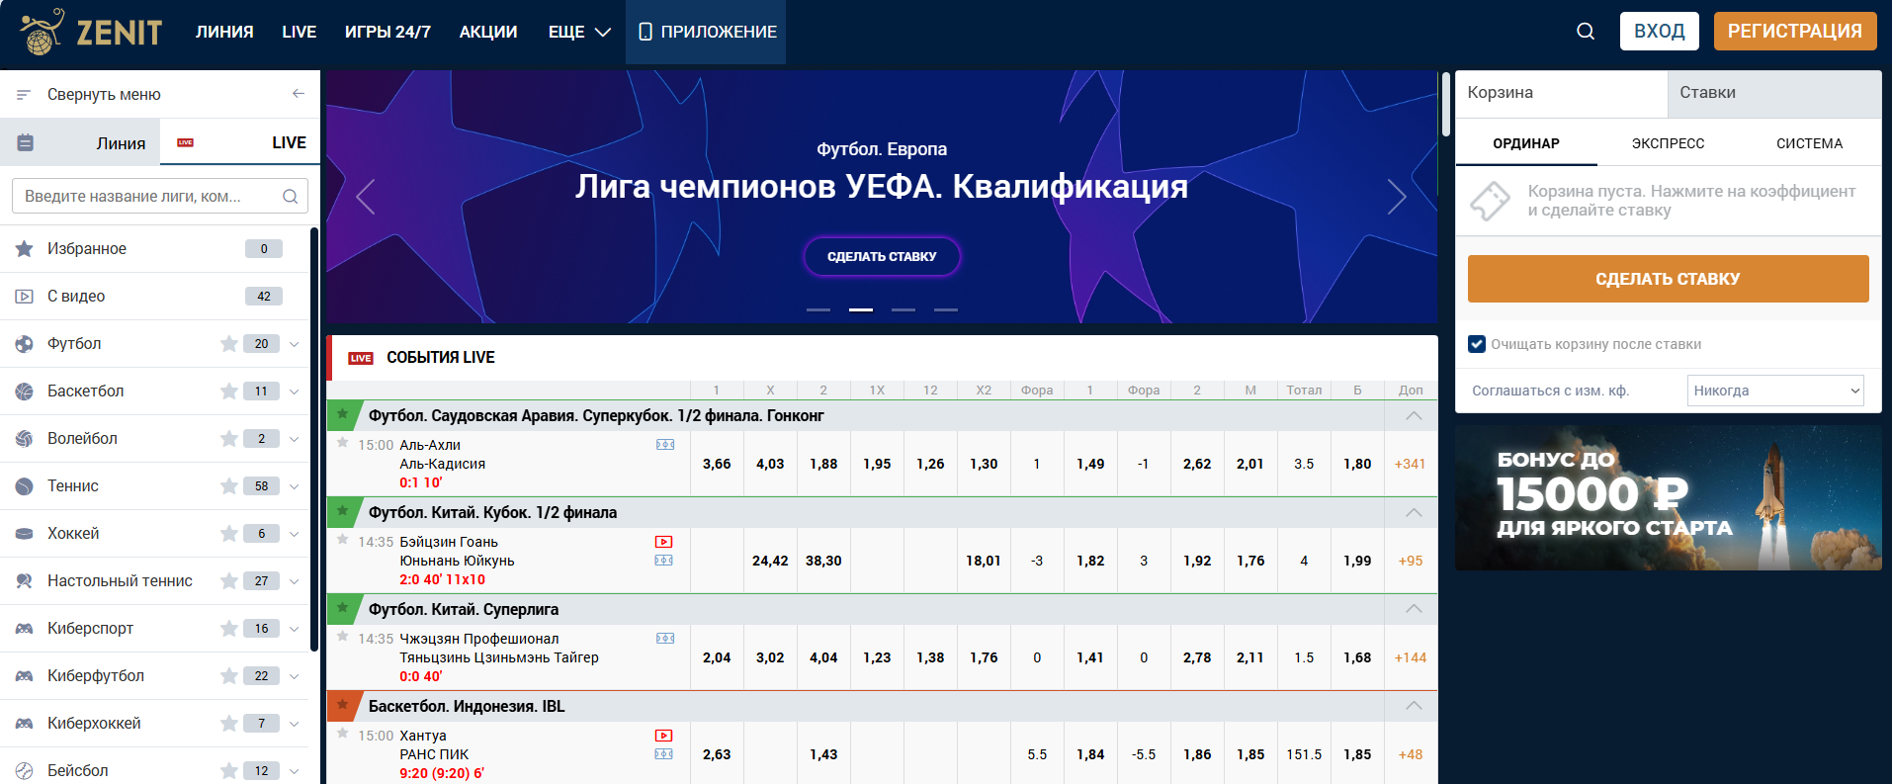
Task: Star the Баскетбол Индонезия IBL league
Action: (x=342, y=705)
